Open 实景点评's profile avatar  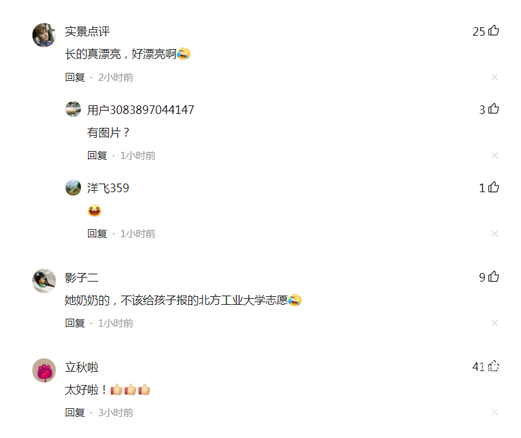(44, 35)
